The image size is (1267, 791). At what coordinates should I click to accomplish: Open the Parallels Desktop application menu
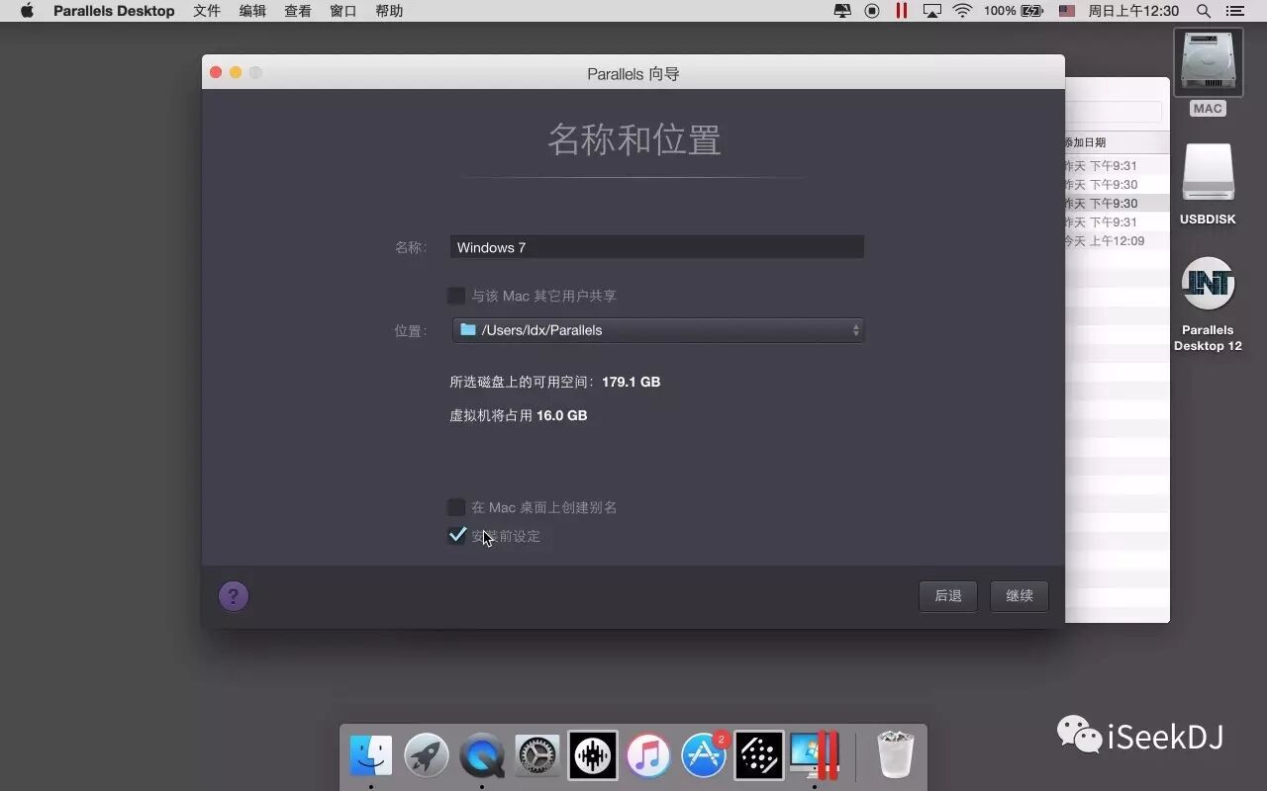click(114, 11)
